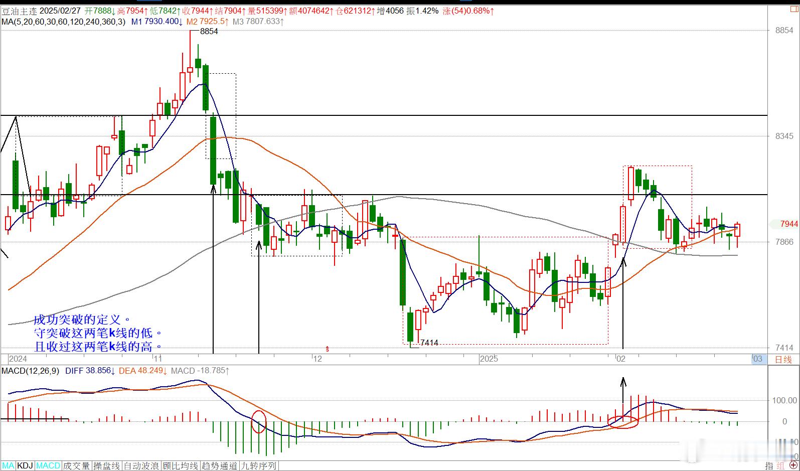Click the 成功突破的定义 annotation text

point(82,320)
